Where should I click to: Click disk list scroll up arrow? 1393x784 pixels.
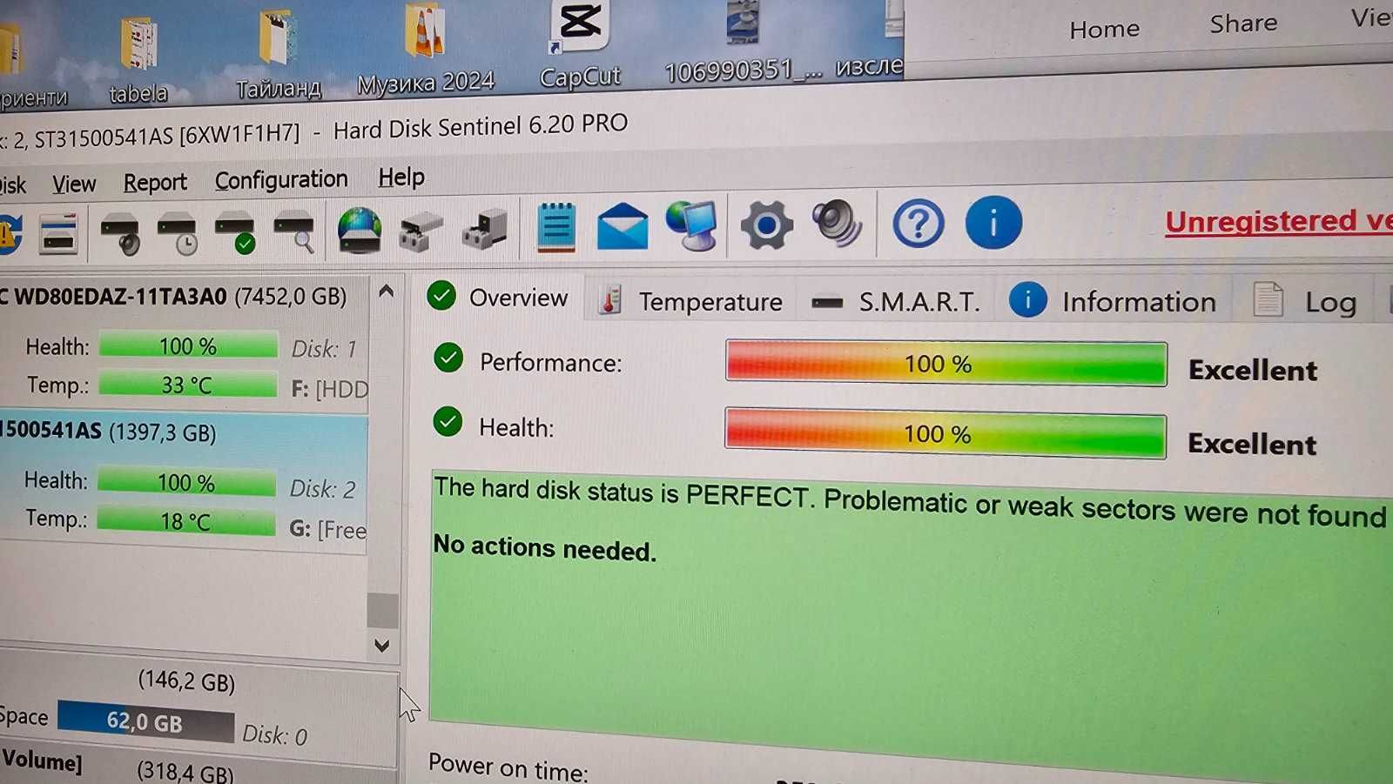[x=386, y=291]
